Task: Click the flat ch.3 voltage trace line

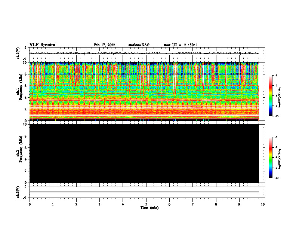Action: pyautogui.click(x=144, y=192)
